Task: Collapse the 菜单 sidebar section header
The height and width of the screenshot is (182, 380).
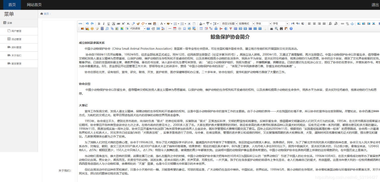Action: (19, 23)
